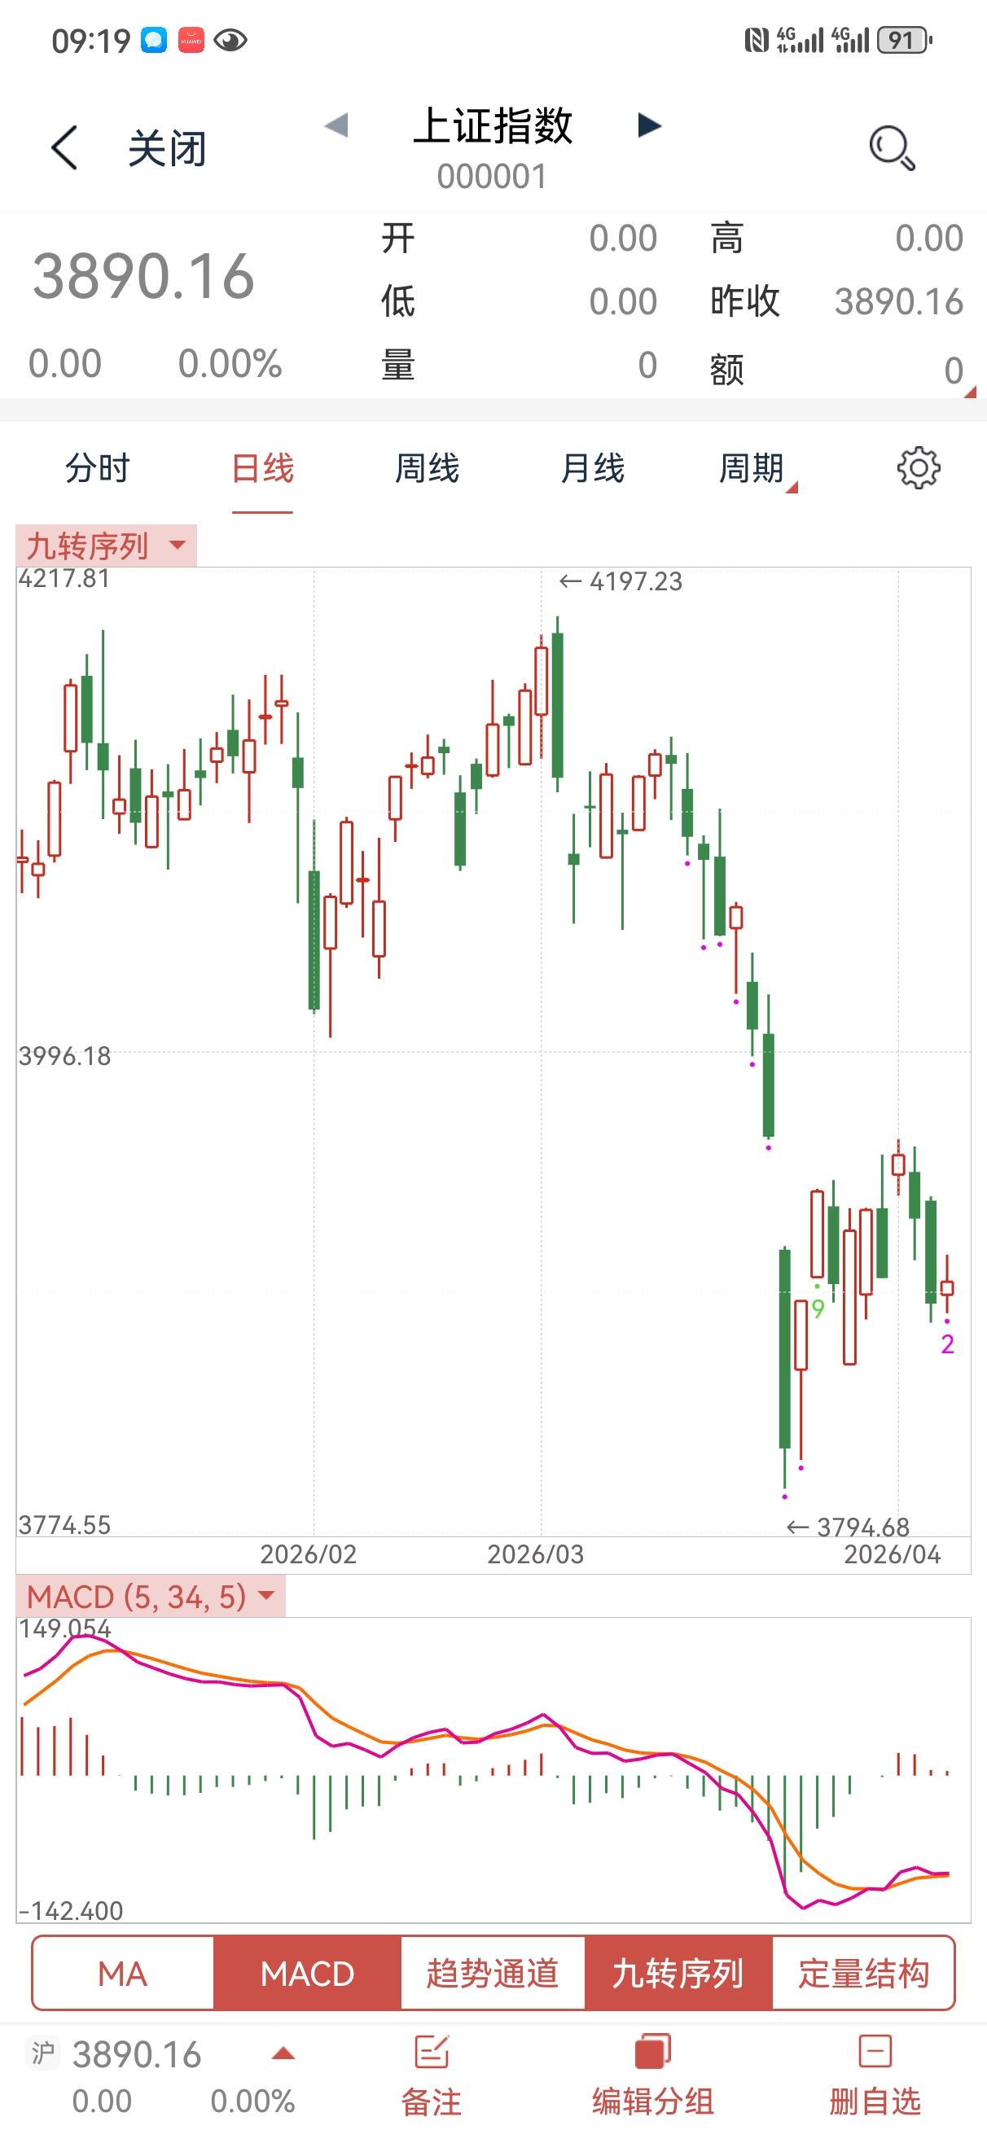This screenshot has height=2130, width=987.
Task: Open chart settings gear icon
Action: (x=919, y=469)
